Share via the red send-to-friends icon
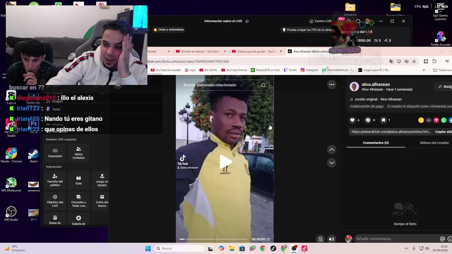Screen dimensions: 452x254 [x=436, y=120]
